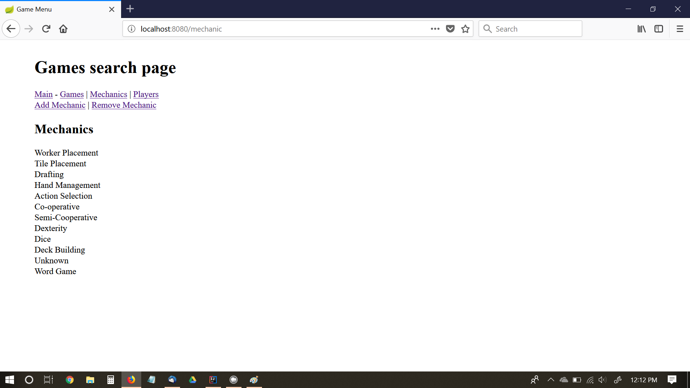Show hidden system tray icons

551,380
